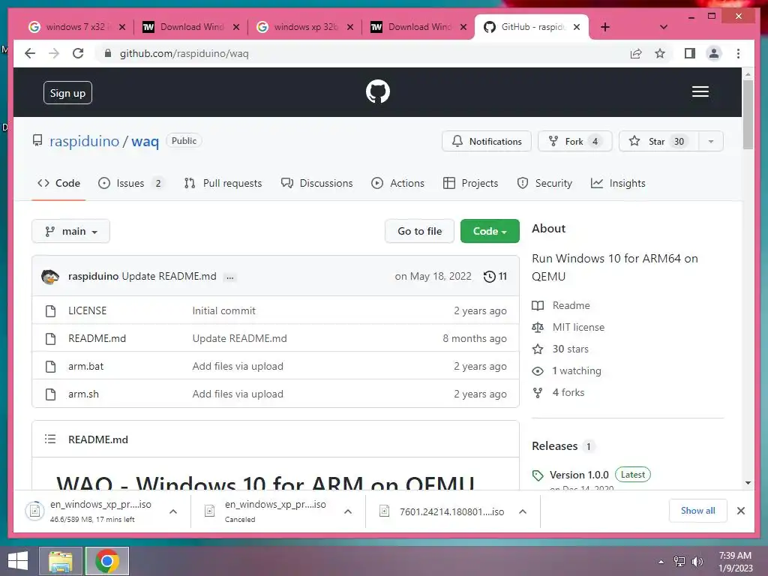768x576 pixels.
Task: Click the browser back arrow
Action: click(x=30, y=53)
